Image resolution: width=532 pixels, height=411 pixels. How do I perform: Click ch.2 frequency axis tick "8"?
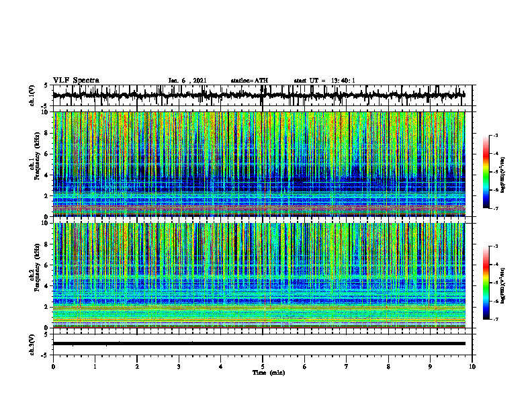tap(46, 244)
